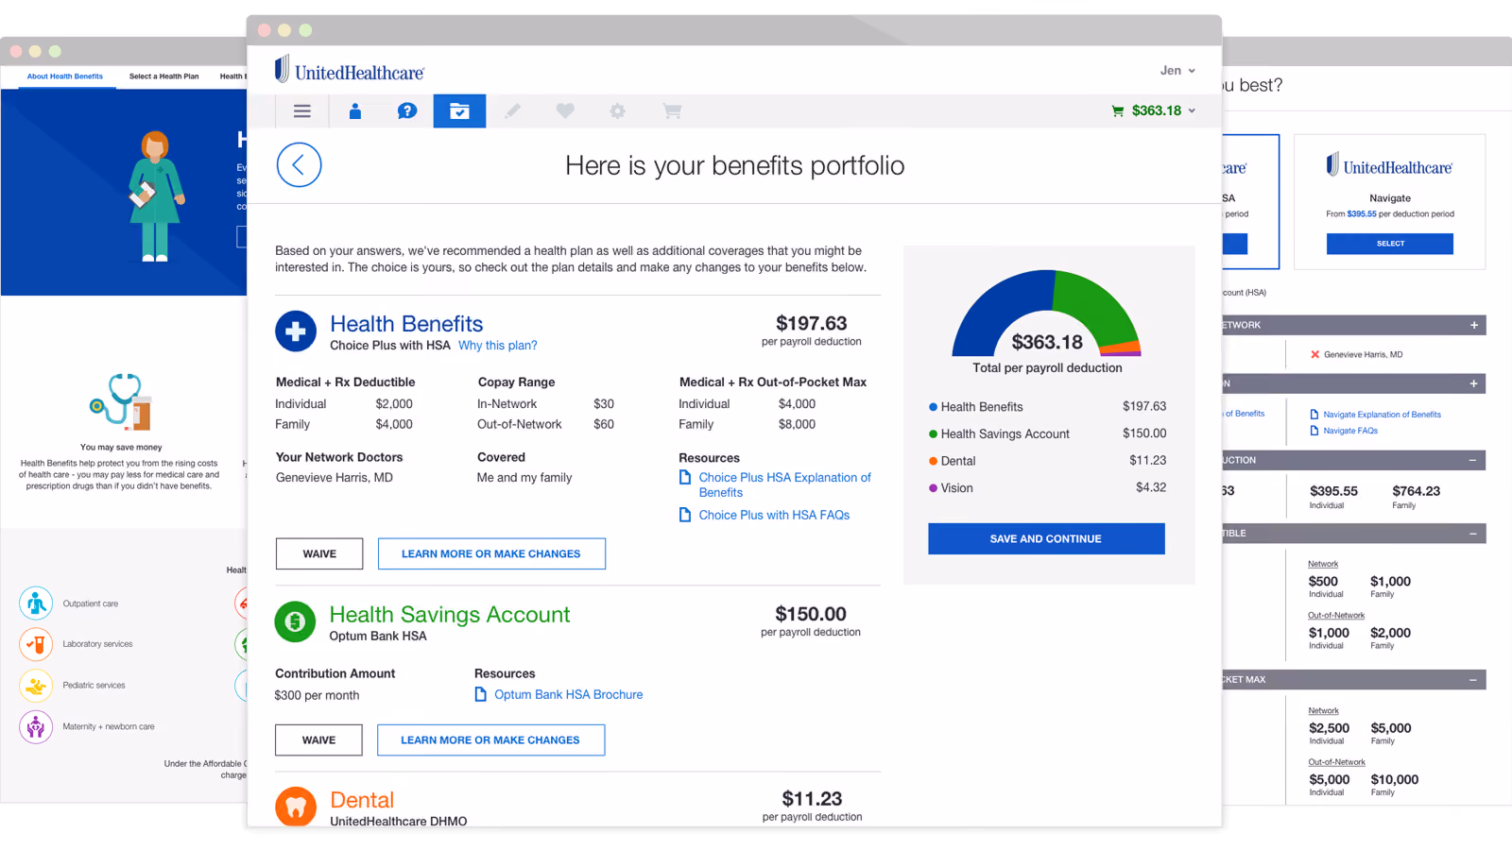
Task: Collapse the DEDUCTIBLE section minus in right window
Action: (x=1473, y=534)
